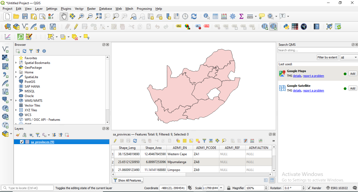Click Filter by extent button
This screenshot has width=358, height=192.
(x=327, y=57)
